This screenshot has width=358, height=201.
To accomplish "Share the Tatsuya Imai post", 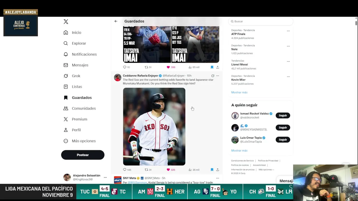I will pos(218,67).
